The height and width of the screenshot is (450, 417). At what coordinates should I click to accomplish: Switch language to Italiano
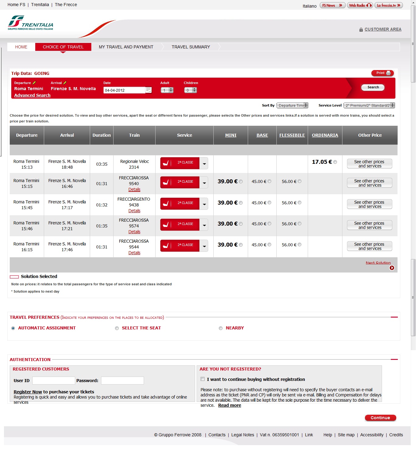(x=310, y=6)
